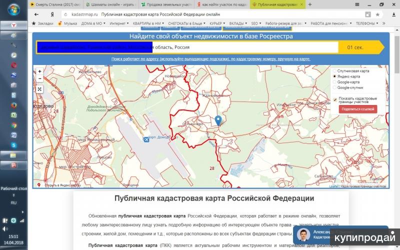
Task: Launch Firefox from the taskbar
Action: tap(14, 105)
